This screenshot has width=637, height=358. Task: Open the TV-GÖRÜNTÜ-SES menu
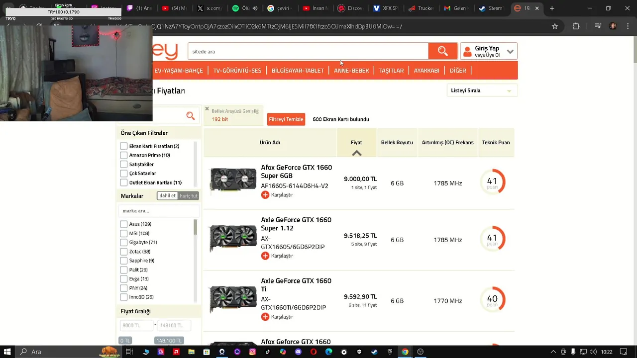(237, 71)
